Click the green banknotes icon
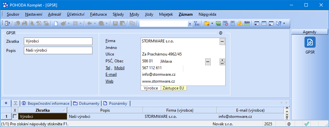The width and height of the screenshot is (329, 127). tap(218, 24)
